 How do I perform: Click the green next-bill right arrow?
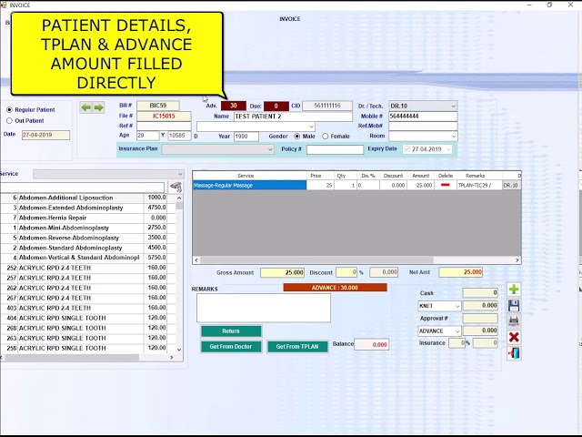click(x=99, y=107)
